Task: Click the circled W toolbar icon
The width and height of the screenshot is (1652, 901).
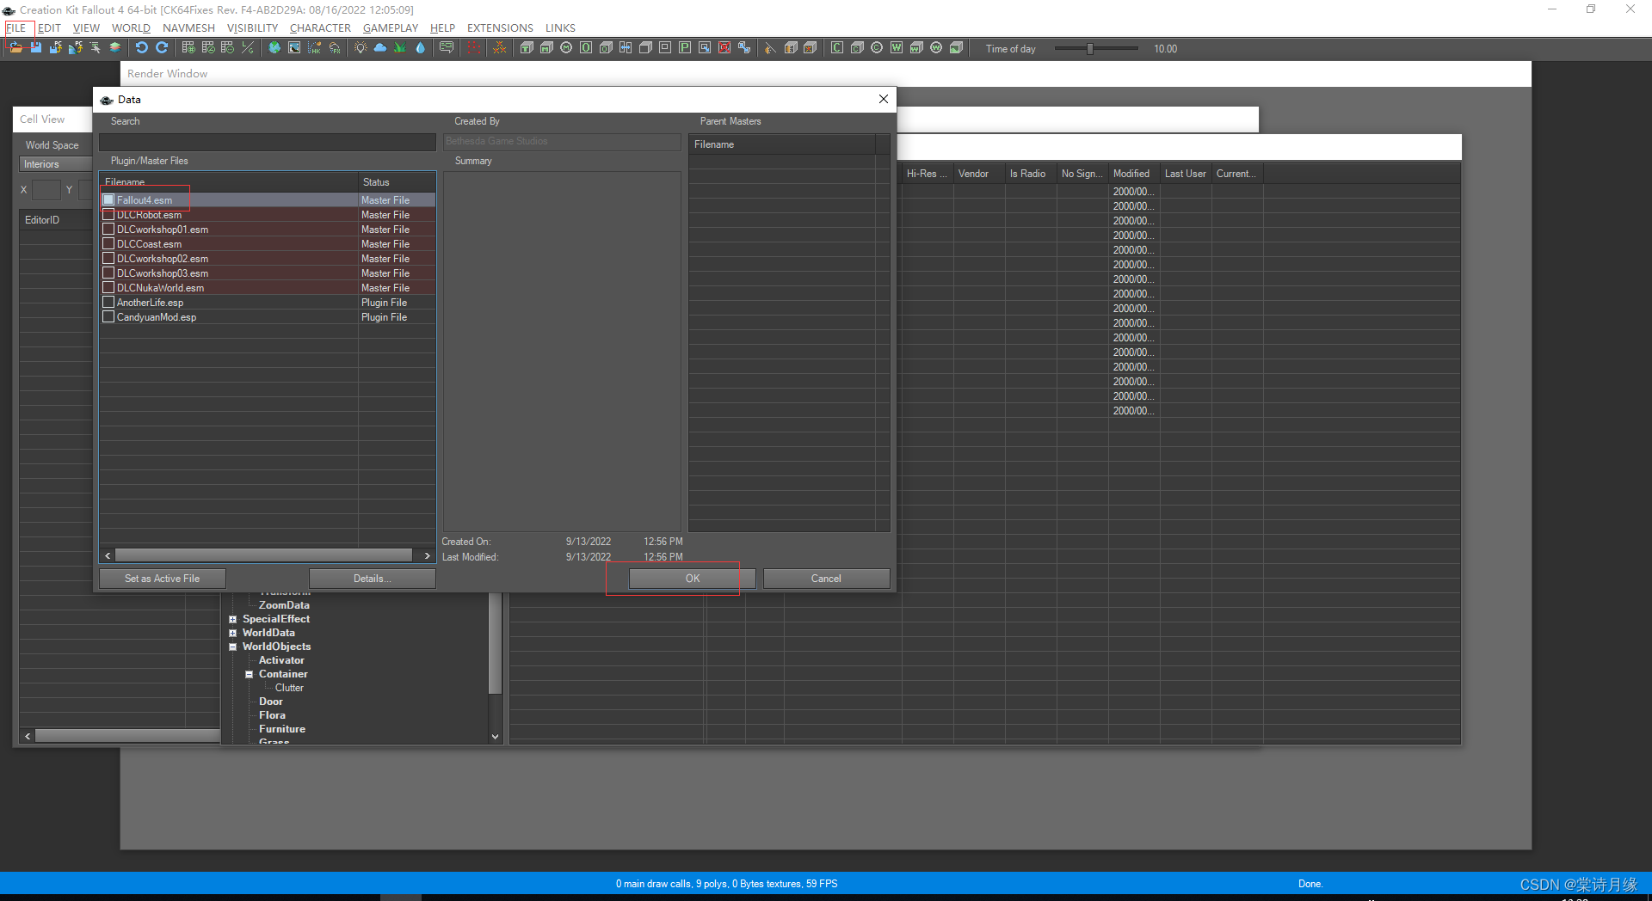Action: click(936, 48)
